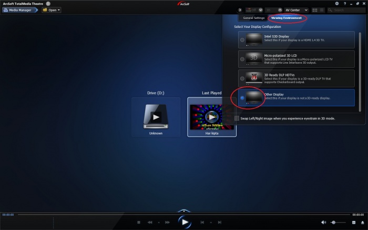Toggle full screen mode icon

coord(354,222)
